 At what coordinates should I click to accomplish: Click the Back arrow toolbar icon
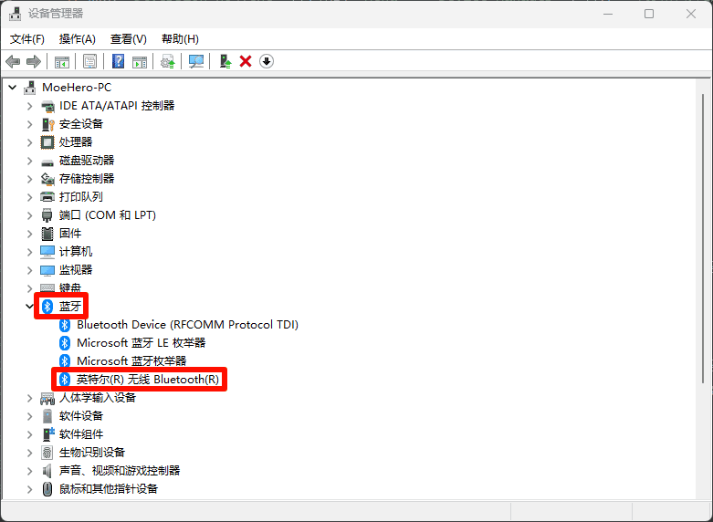click(x=13, y=61)
